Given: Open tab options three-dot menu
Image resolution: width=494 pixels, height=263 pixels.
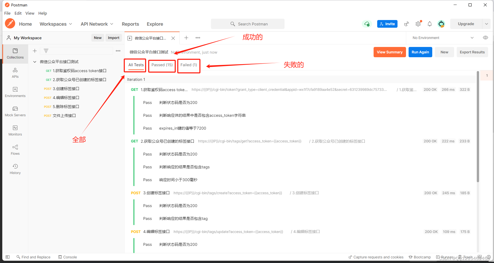Looking at the screenshot, I should (198, 38).
